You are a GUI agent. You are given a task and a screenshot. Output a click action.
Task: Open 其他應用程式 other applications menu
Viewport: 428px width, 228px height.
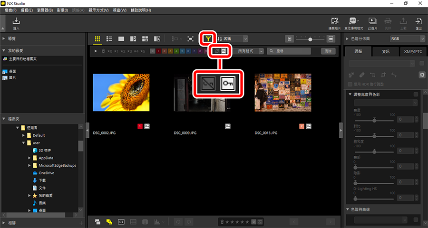click(x=353, y=21)
